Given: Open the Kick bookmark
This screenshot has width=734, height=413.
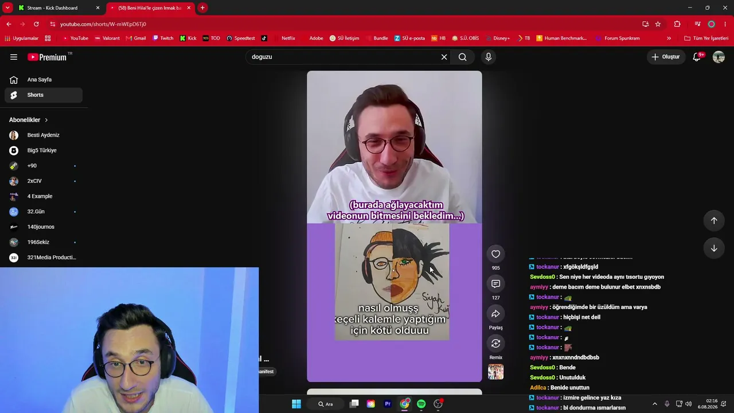Looking at the screenshot, I should (x=188, y=38).
